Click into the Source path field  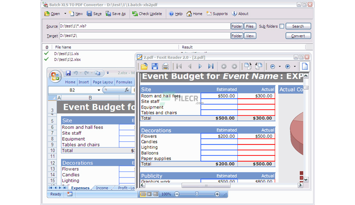pos(145,26)
